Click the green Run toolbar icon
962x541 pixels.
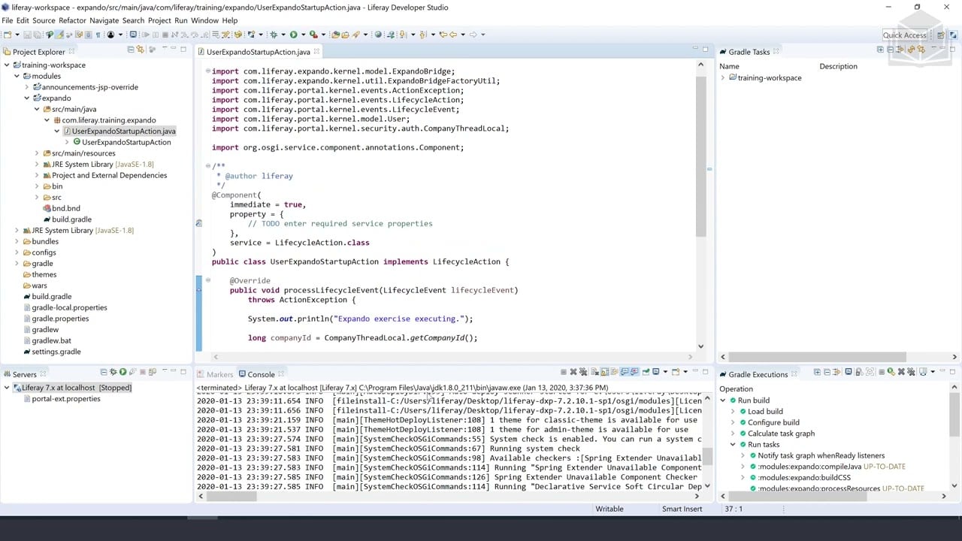(x=293, y=35)
